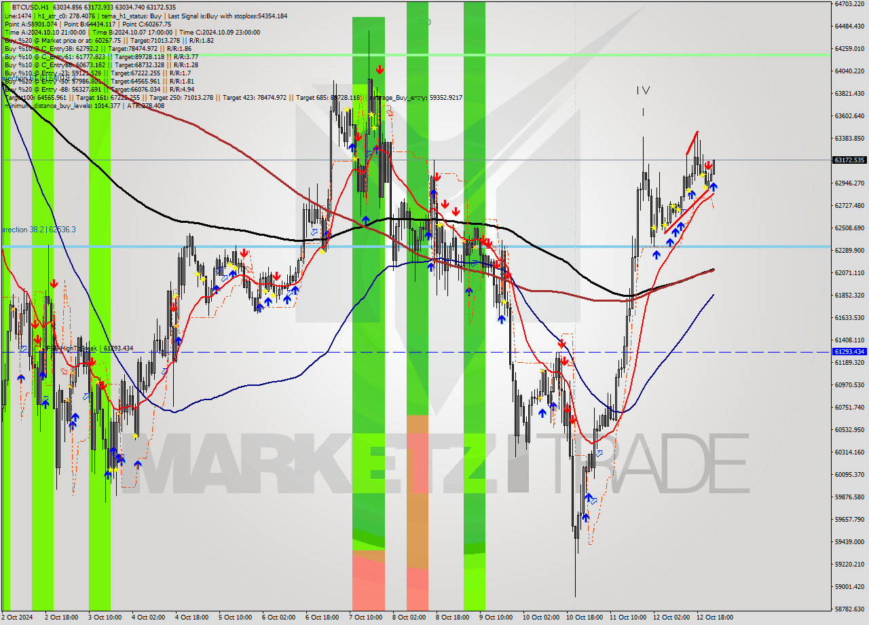Click the 59657.790 price axis label
869x625 pixels.
[x=849, y=519]
